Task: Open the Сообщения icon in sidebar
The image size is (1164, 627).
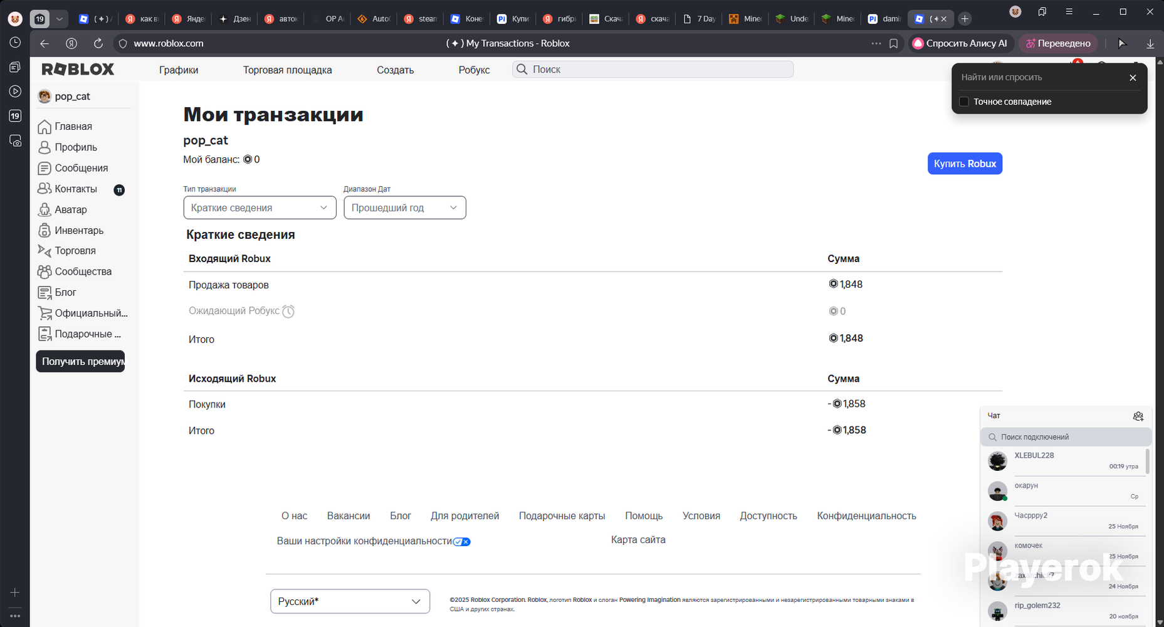Action: point(45,168)
